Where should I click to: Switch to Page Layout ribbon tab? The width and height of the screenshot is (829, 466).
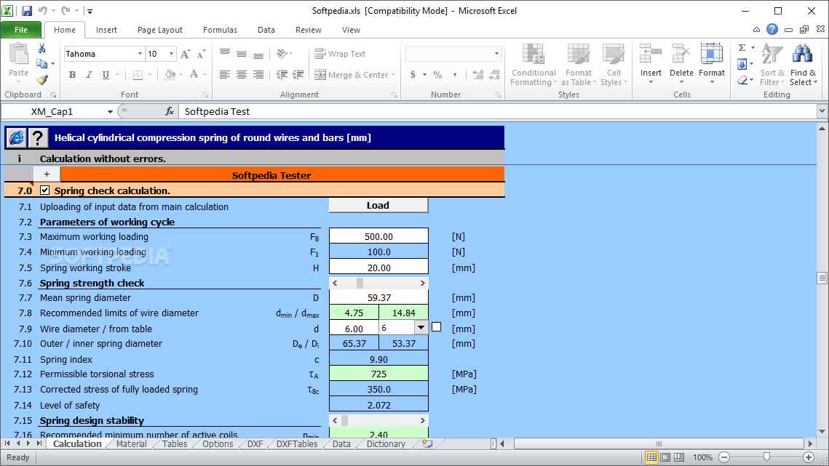click(159, 30)
